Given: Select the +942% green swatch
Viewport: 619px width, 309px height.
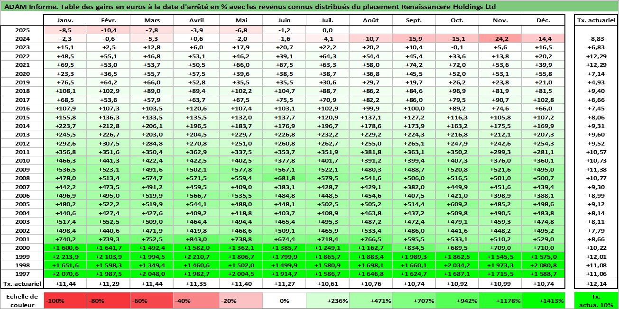Looking at the screenshot, I should click(457, 300).
